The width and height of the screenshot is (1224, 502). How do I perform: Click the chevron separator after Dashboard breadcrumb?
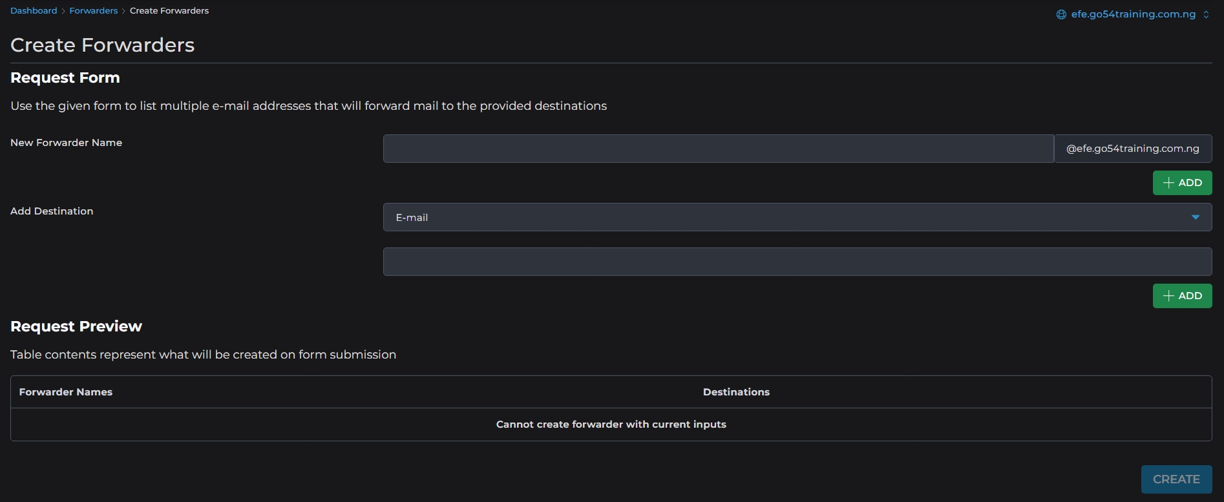63,11
